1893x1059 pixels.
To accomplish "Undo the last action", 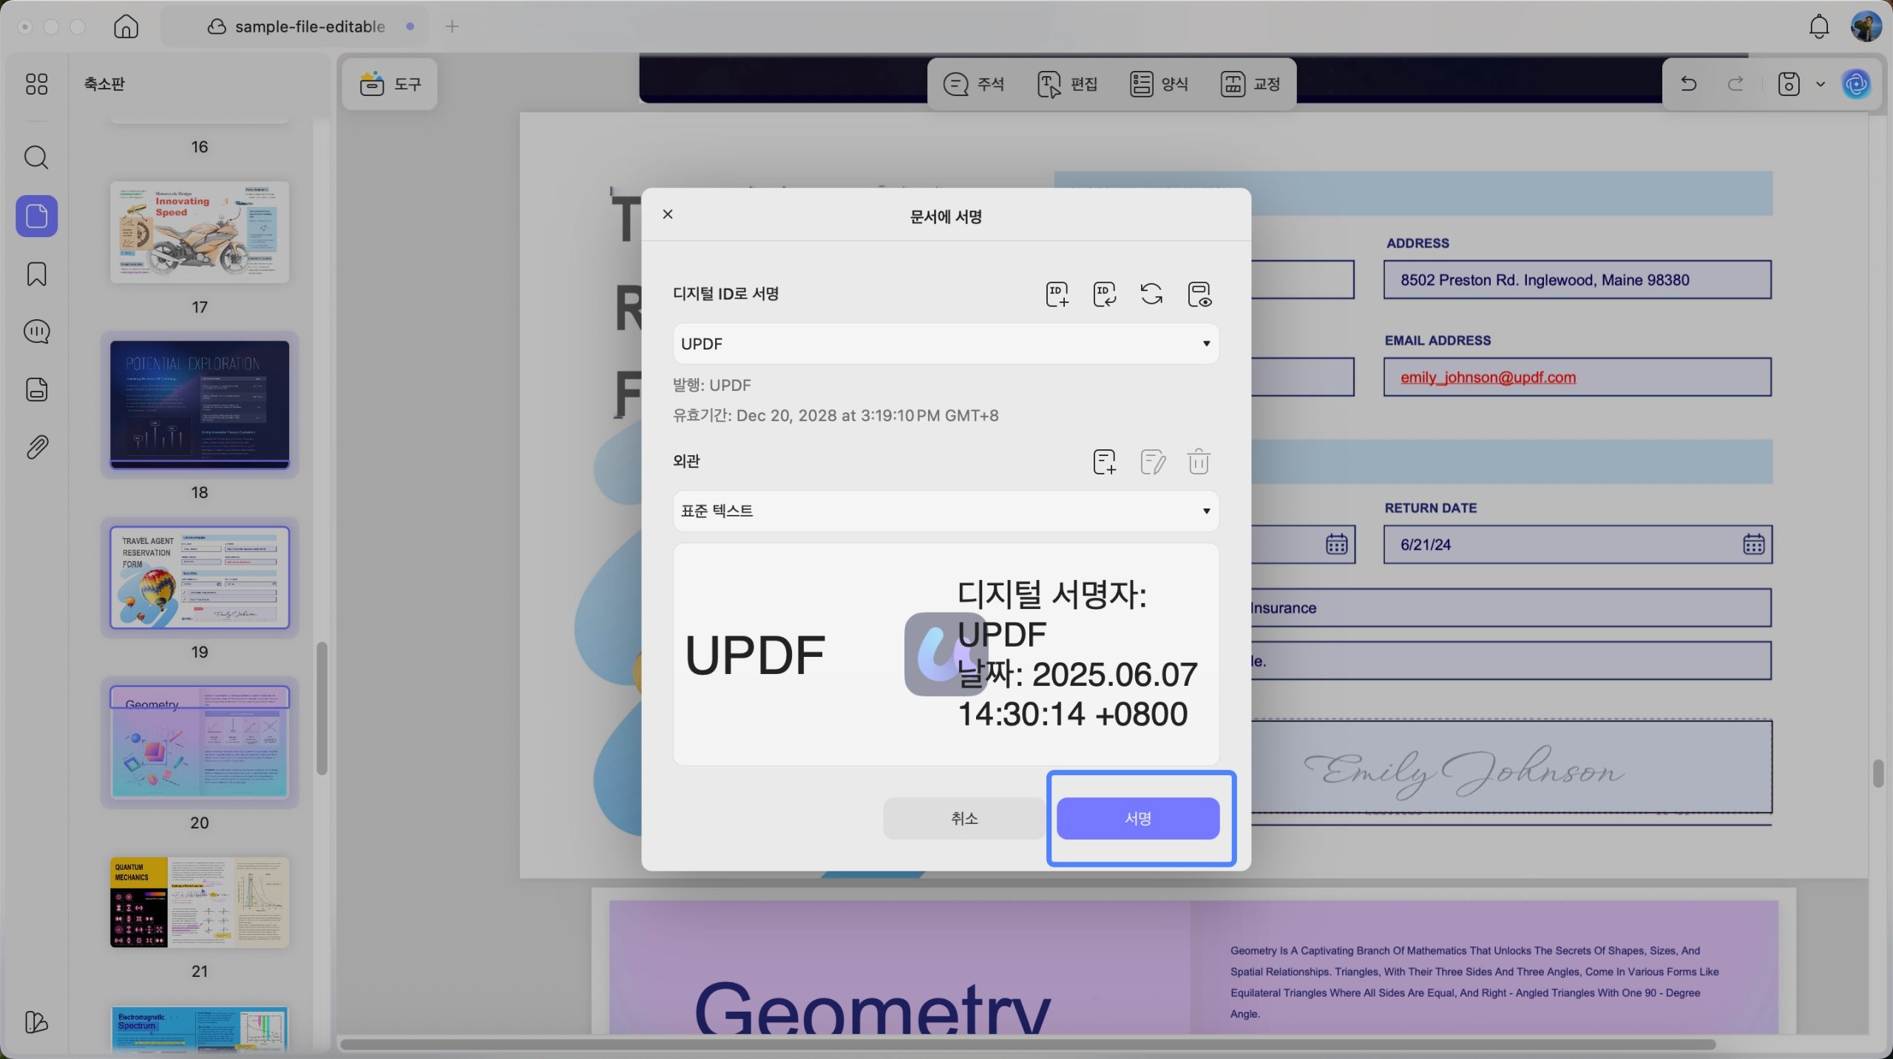I will pos(1688,84).
